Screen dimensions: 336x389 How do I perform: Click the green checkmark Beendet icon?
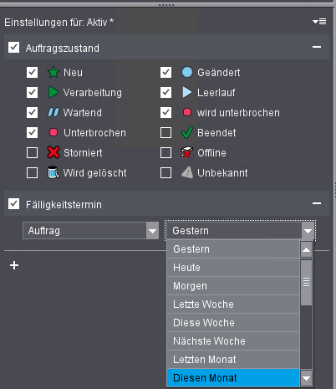pos(187,132)
